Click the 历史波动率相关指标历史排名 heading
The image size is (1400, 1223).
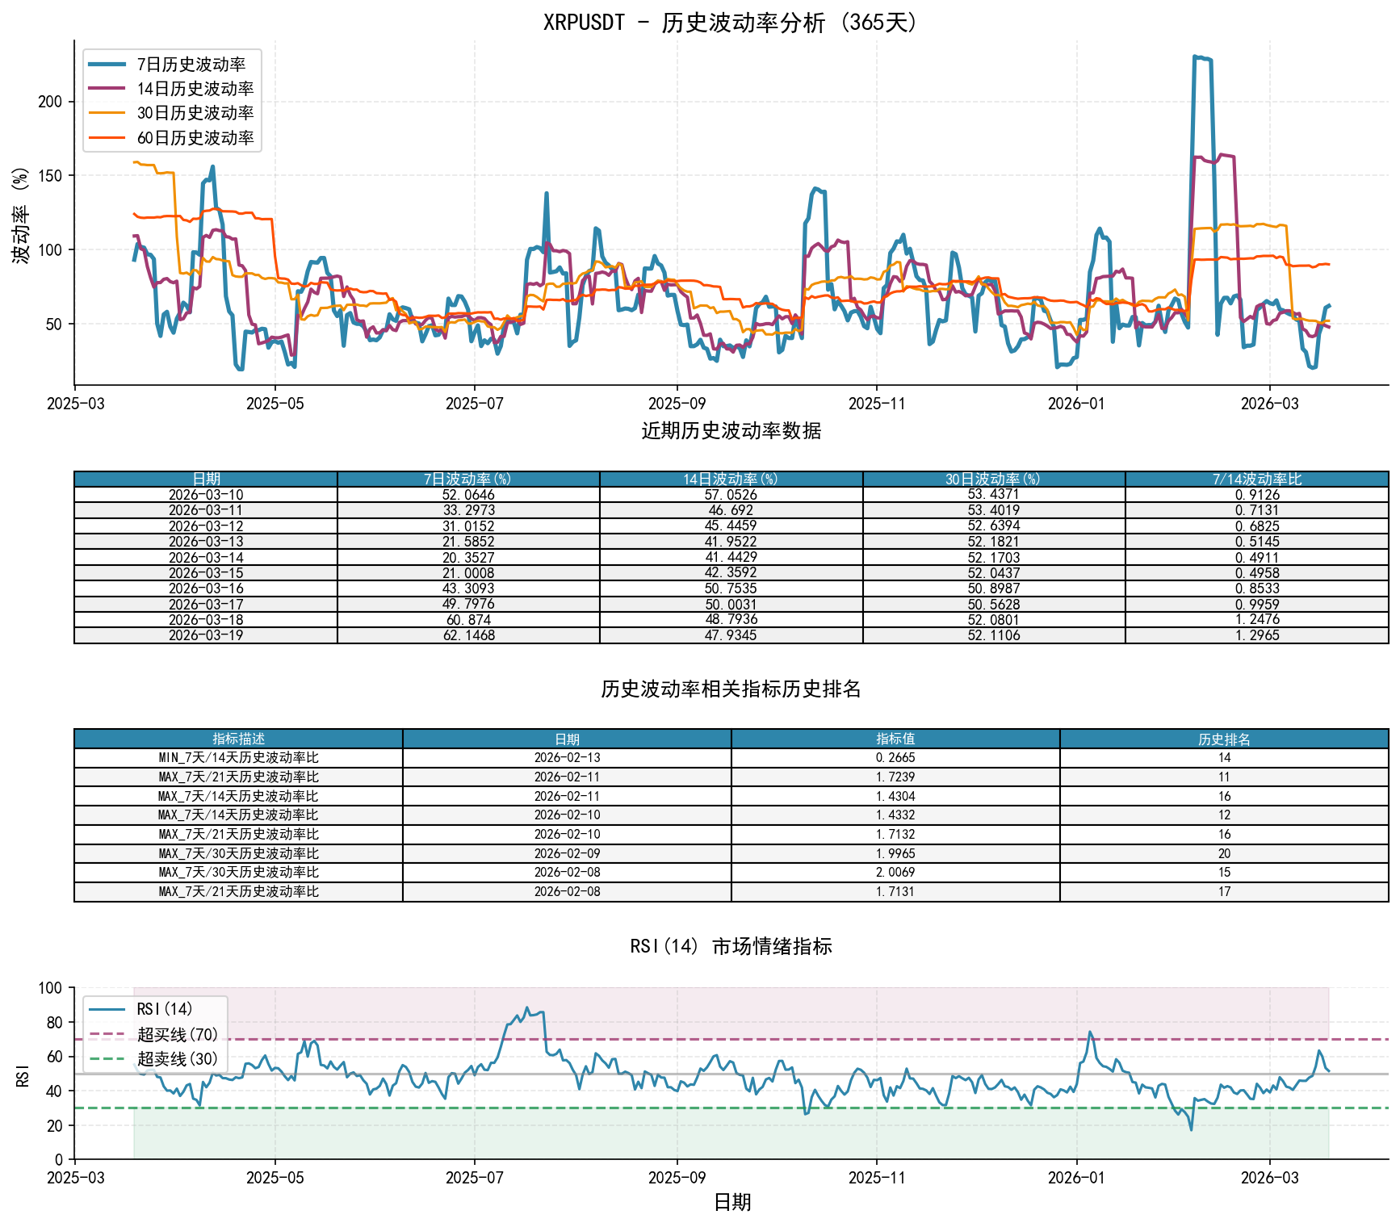731,689
